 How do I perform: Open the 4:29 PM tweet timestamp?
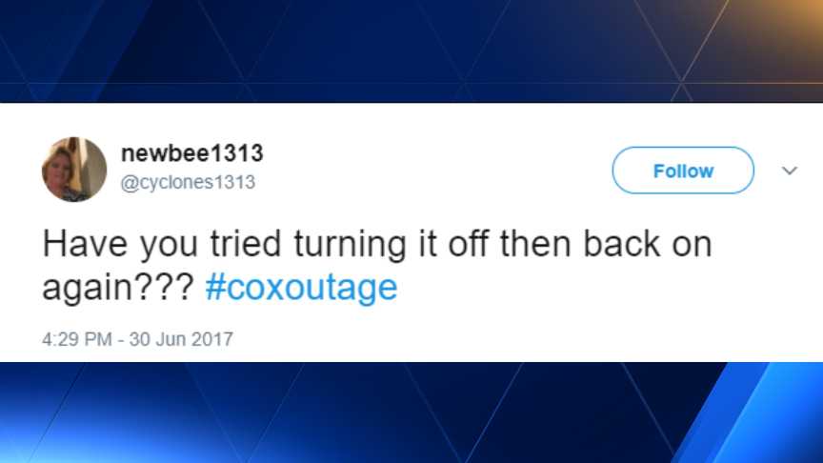point(76,339)
